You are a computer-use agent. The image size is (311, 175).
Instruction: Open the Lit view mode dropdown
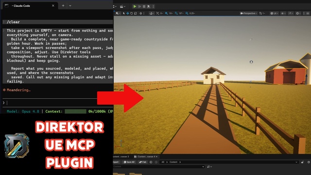click(274, 13)
